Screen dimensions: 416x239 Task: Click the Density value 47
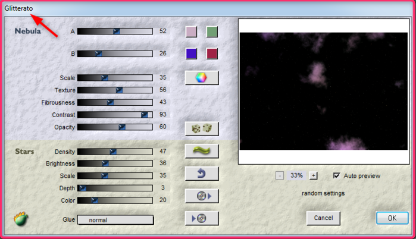pos(163,151)
